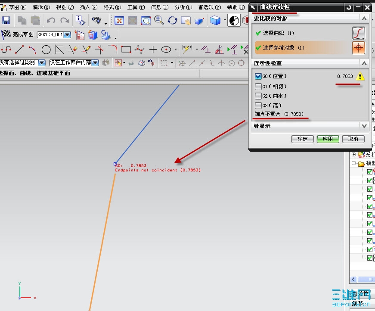Toggle the first checkbox under the 模型 folder

(369, 172)
